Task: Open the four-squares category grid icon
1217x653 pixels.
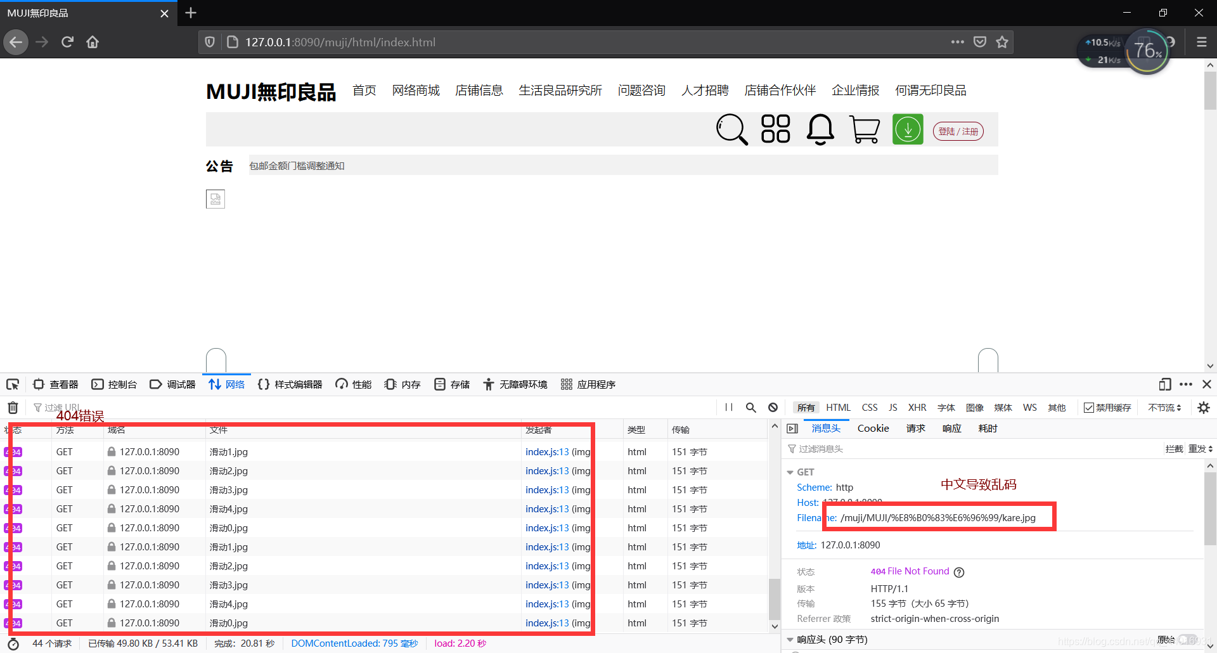Action: 776,129
